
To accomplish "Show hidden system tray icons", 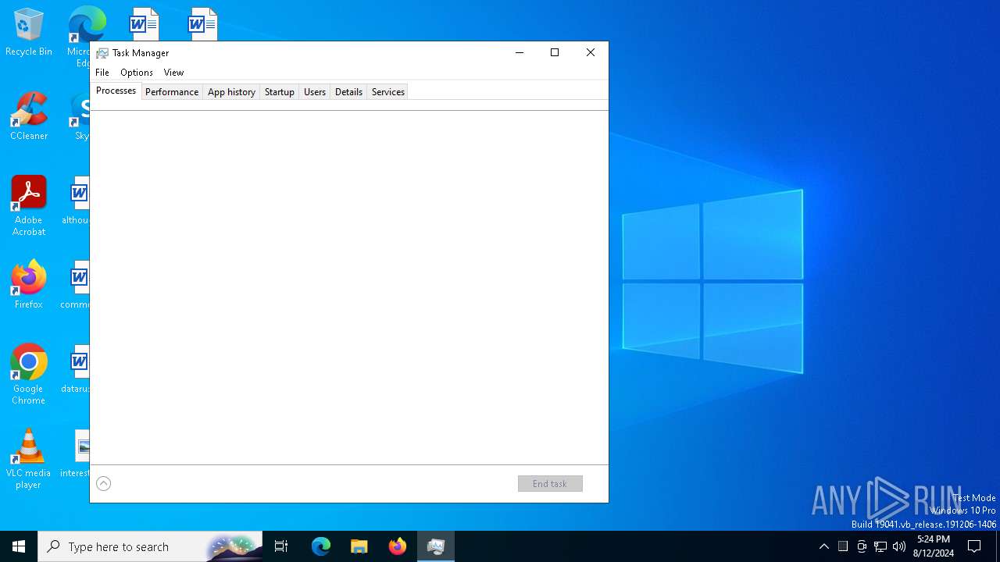I will pyautogui.click(x=824, y=546).
